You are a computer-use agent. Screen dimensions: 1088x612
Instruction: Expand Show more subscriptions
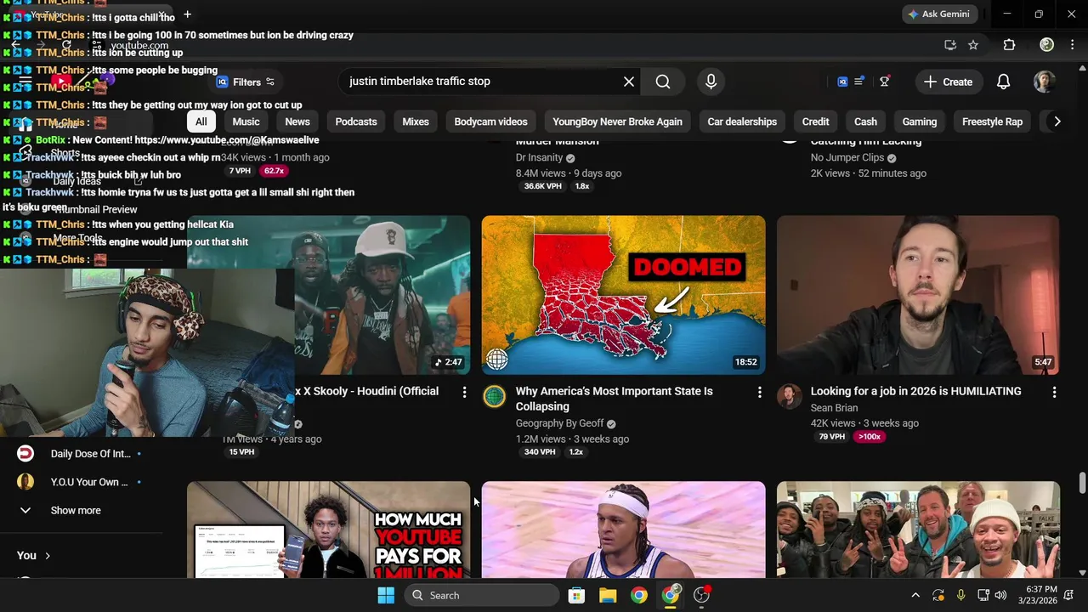pyautogui.click(x=75, y=510)
